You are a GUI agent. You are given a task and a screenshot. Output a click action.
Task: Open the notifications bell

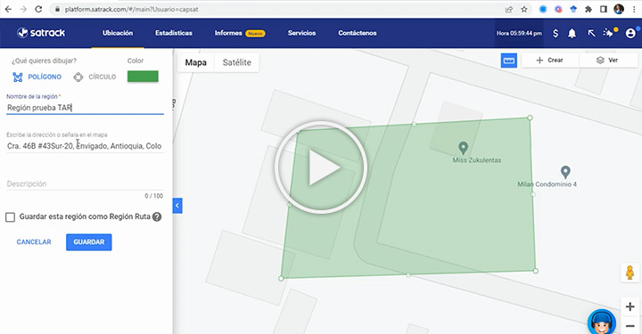[572, 34]
